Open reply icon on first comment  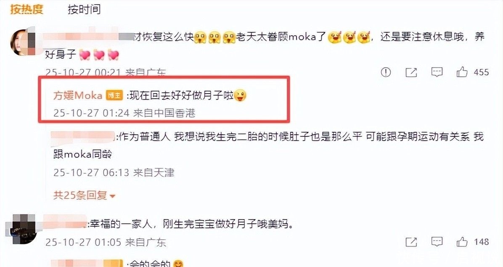tap(437, 72)
